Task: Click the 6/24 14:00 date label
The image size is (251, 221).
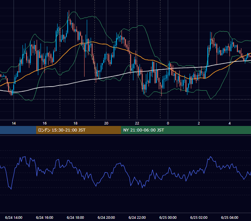Action: coord(14,217)
